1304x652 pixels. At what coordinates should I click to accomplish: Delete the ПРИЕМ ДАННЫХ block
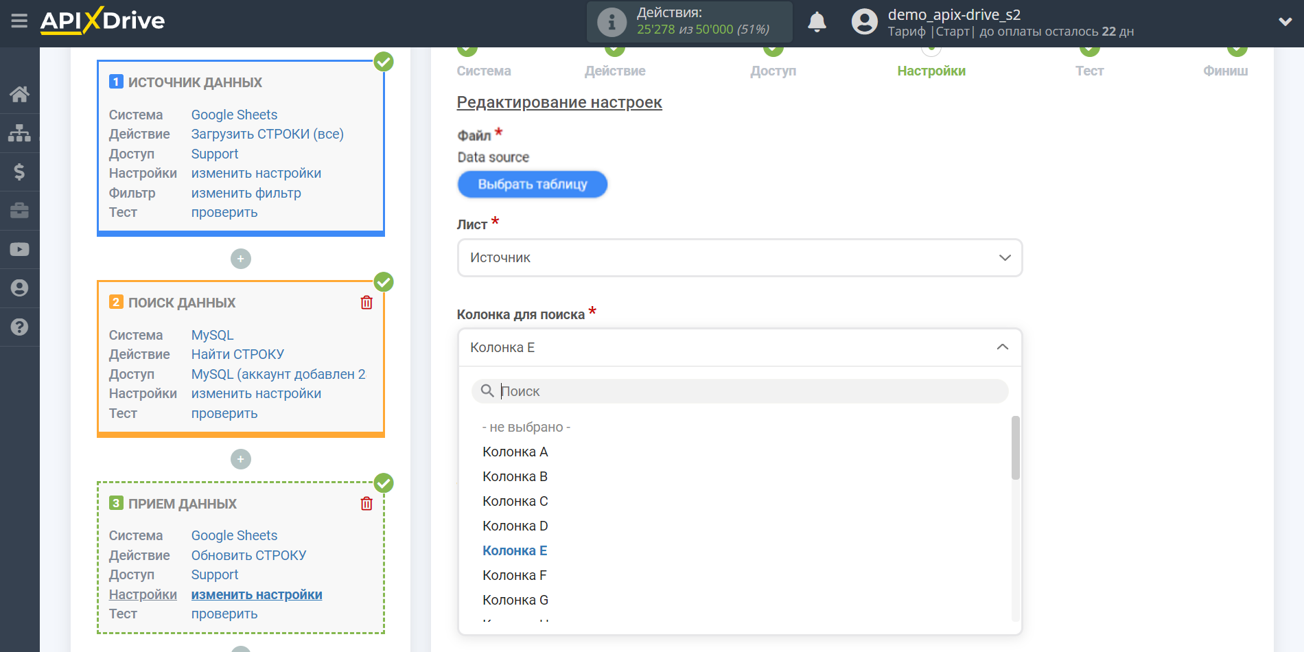click(366, 504)
